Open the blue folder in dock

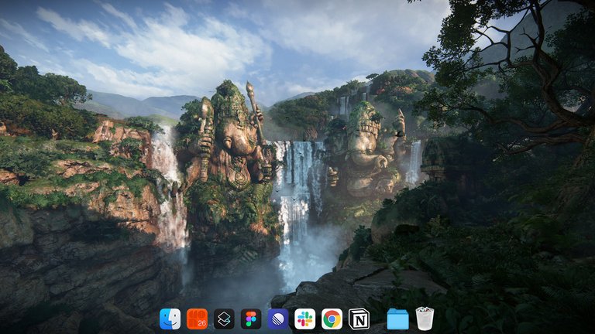[x=397, y=319]
